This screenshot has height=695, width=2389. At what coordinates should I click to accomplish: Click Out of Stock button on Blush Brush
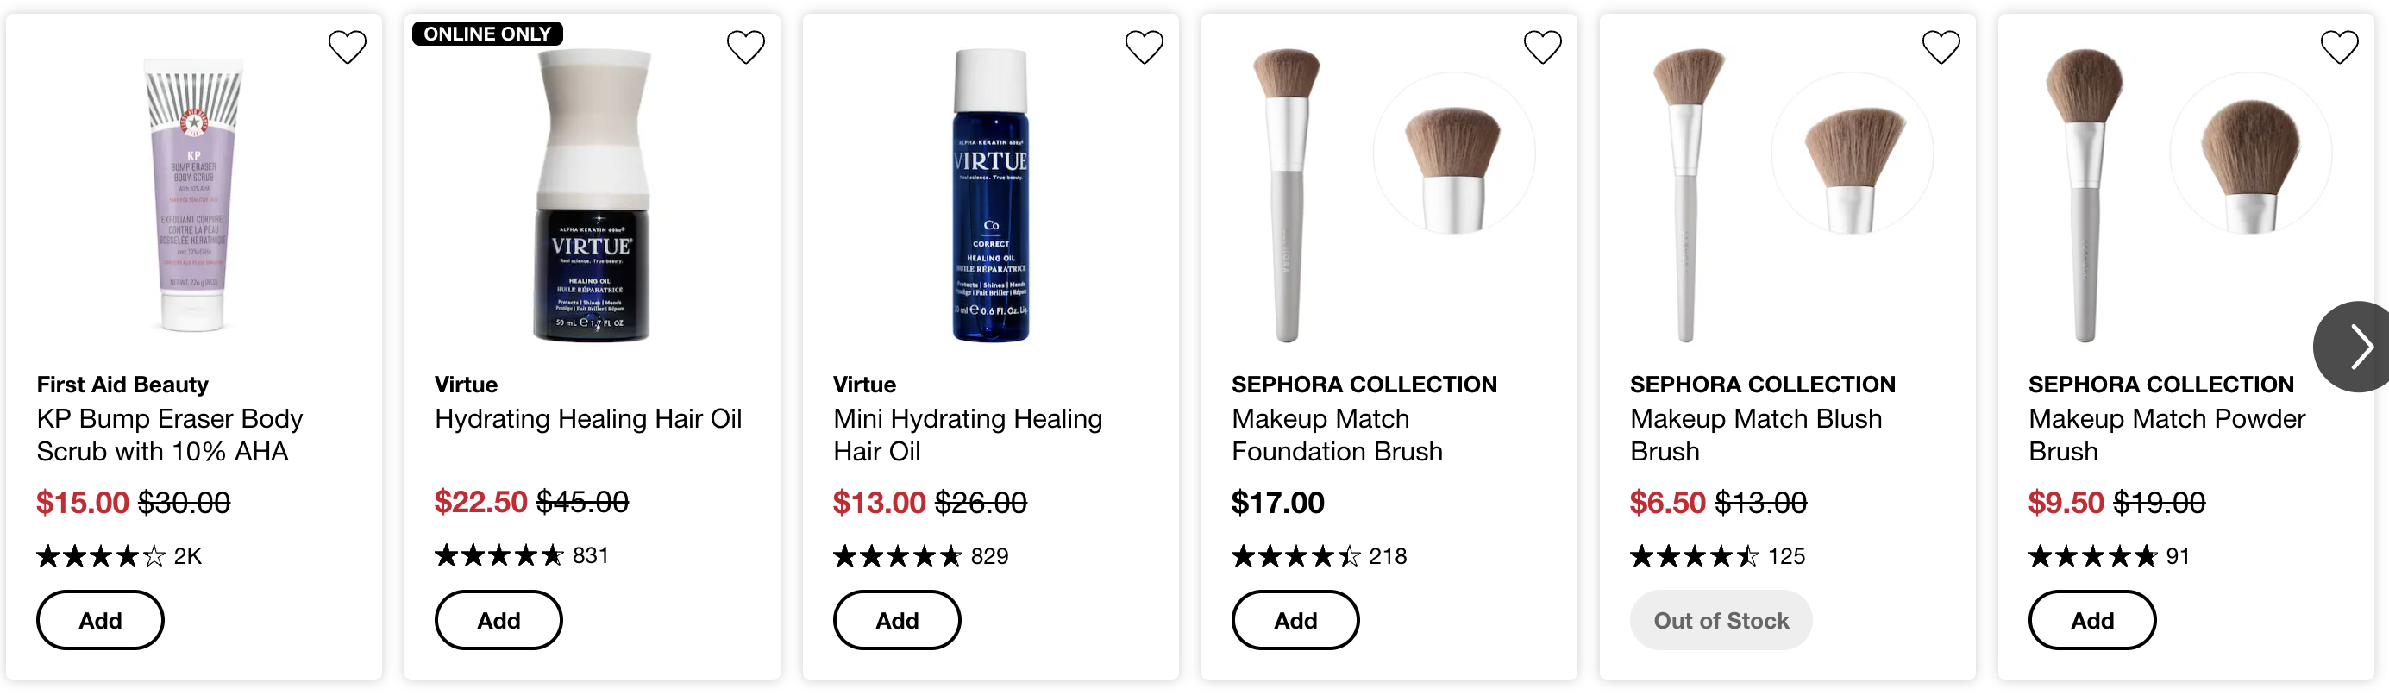click(1721, 620)
